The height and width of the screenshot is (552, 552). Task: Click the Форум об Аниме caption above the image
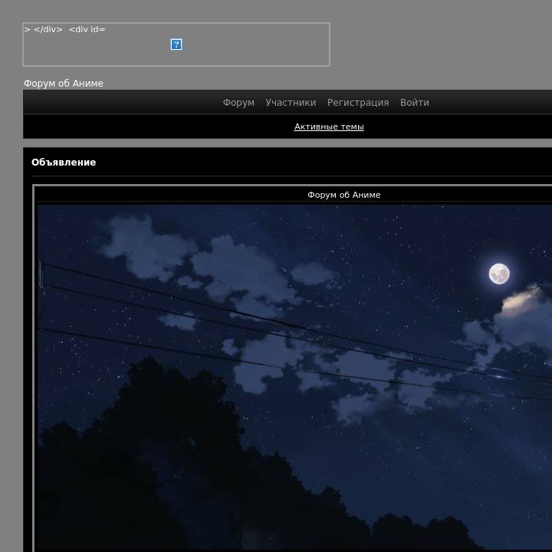coord(344,195)
